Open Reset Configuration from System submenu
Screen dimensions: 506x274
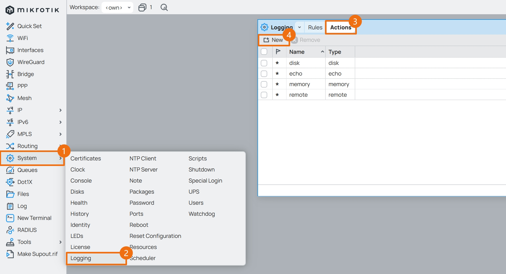(x=155, y=236)
